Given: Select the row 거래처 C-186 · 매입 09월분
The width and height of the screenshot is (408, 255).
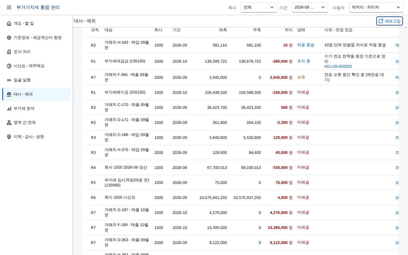Looking at the screenshot, I should 242,137.
